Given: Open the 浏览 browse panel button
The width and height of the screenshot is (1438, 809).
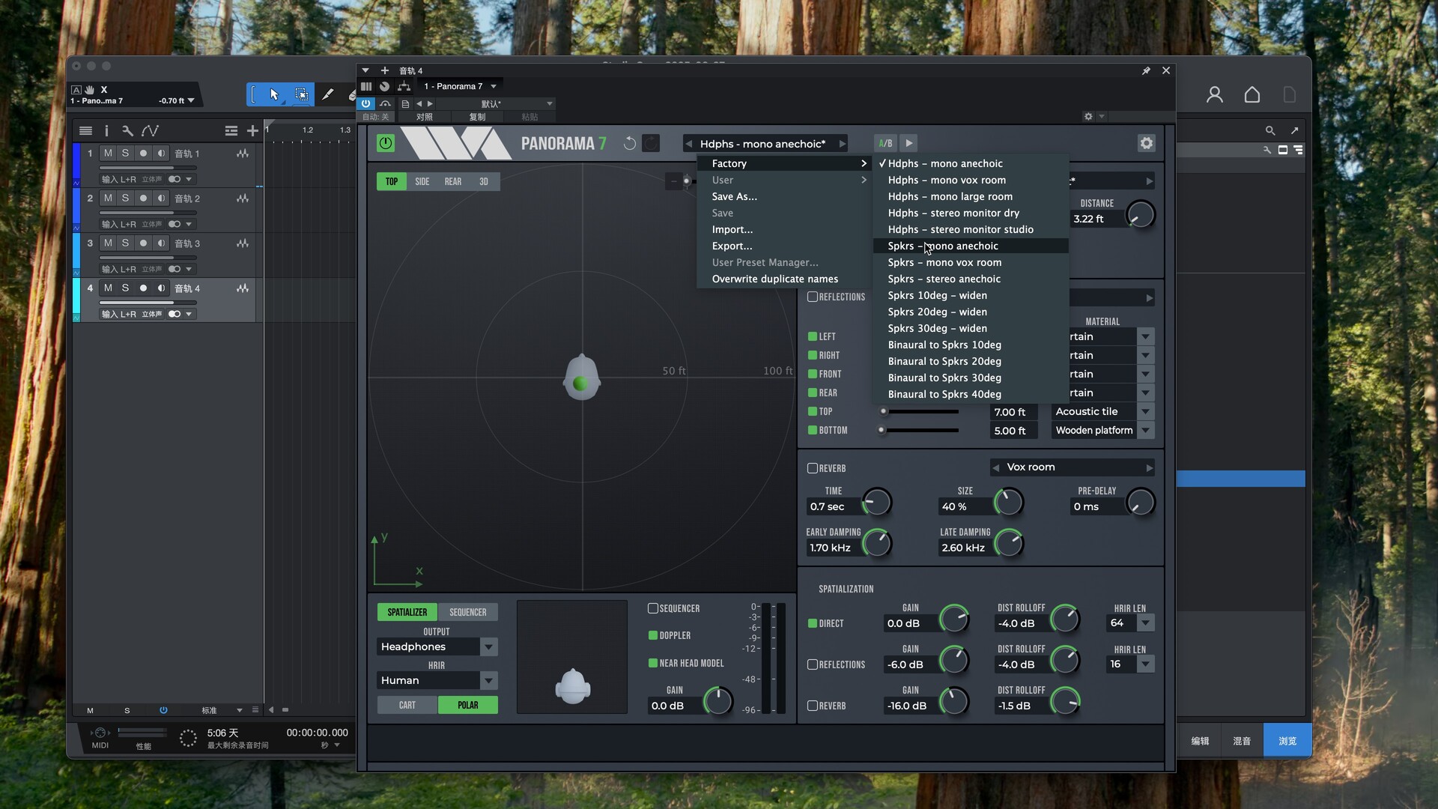Looking at the screenshot, I should tap(1287, 741).
